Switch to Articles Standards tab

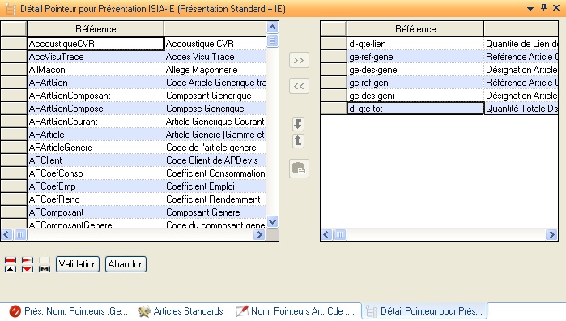pos(181,311)
